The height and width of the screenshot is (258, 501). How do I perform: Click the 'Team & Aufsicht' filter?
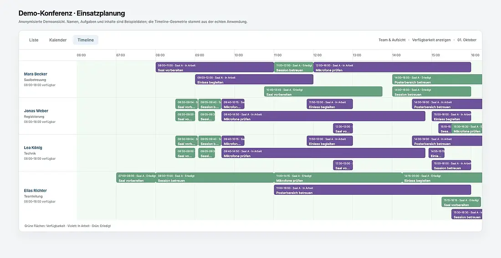(x=392, y=40)
